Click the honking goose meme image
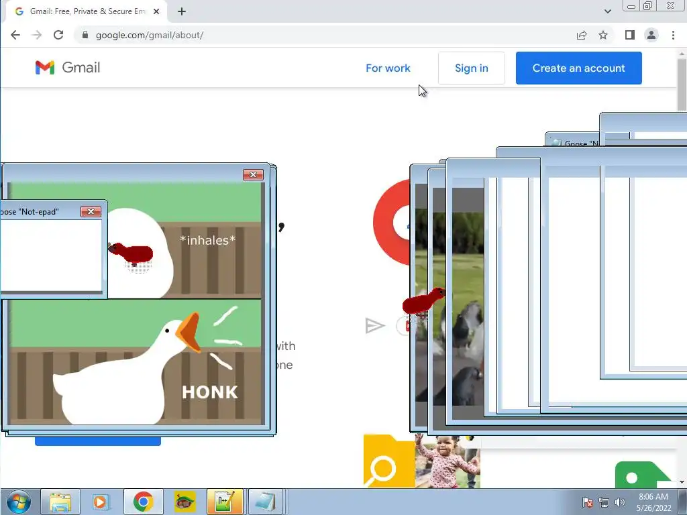 136,361
